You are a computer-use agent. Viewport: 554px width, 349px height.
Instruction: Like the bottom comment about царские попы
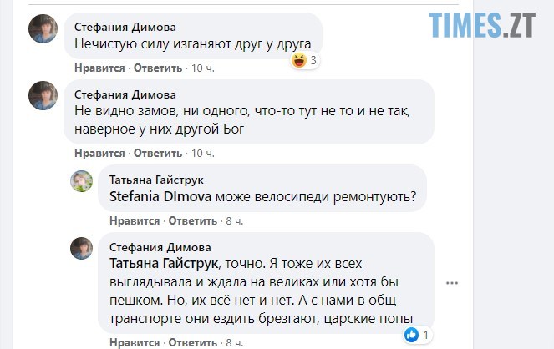tap(135, 342)
